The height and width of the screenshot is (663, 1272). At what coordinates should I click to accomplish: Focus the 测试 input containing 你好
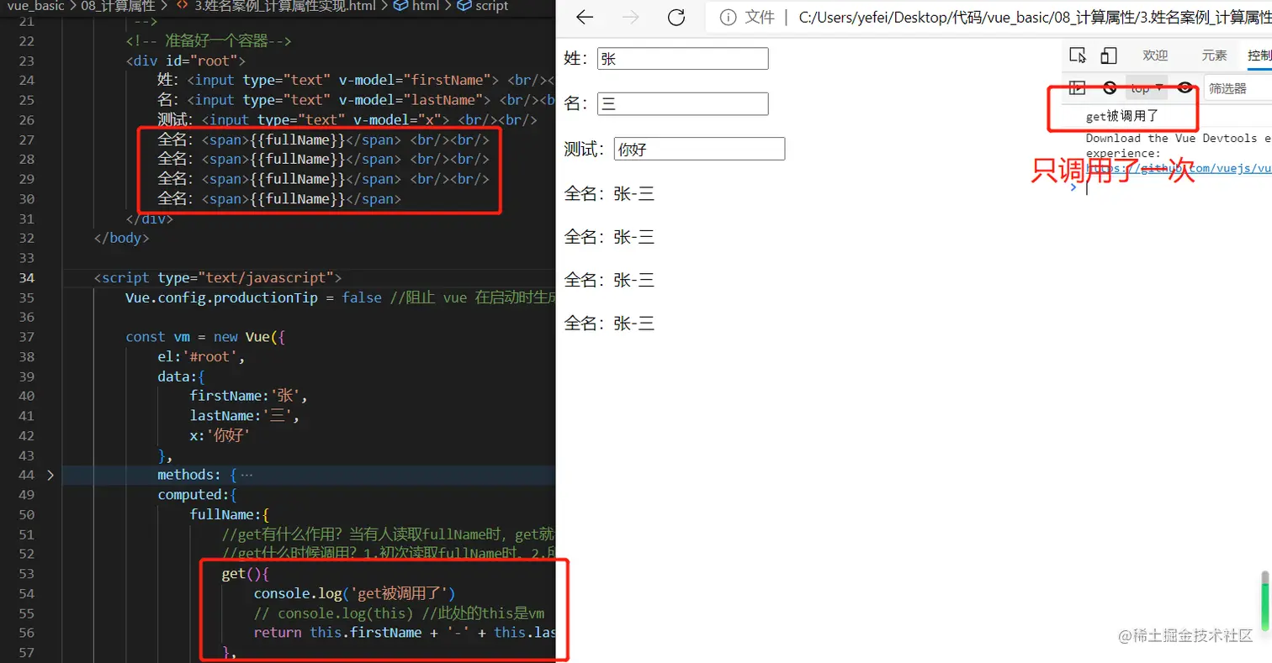pyautogui.click(x=699, y=150)
